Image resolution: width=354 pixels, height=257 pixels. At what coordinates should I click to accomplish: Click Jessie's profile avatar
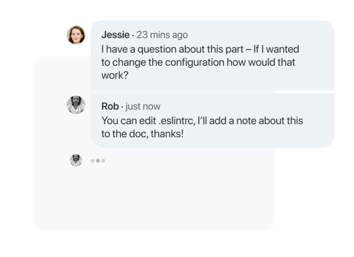click(x=76, y=35)
